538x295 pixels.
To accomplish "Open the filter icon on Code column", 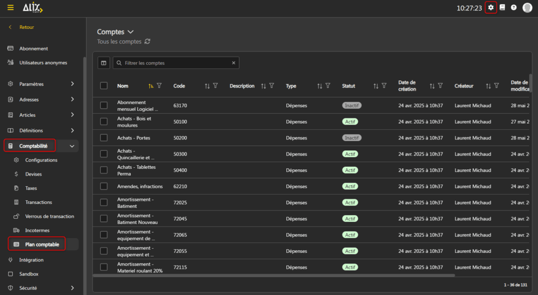I will (215, 86).
